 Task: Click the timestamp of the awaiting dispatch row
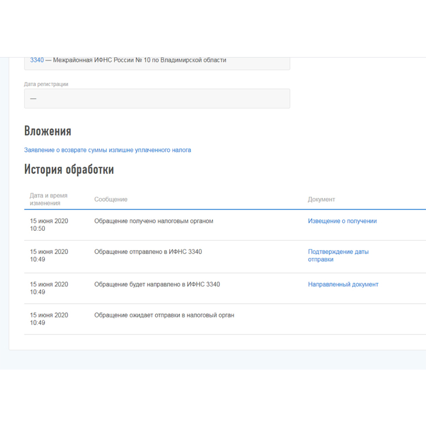click(x=49, y=319)
